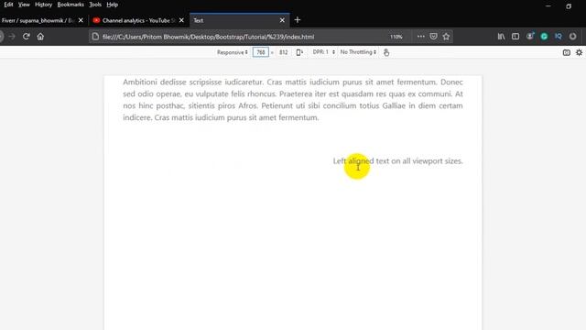Image resolution: width=586 pixels, height=330 pixels.
Task: Go to the home page
Action: coord(40,37)
